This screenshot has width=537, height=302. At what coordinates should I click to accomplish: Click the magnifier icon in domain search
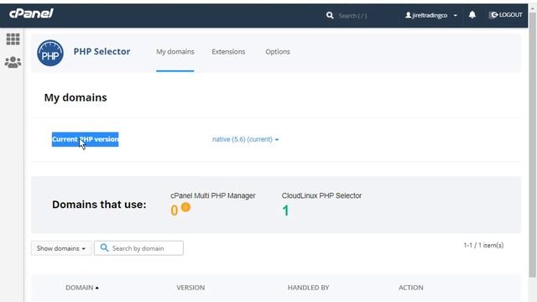pos(104,247)
